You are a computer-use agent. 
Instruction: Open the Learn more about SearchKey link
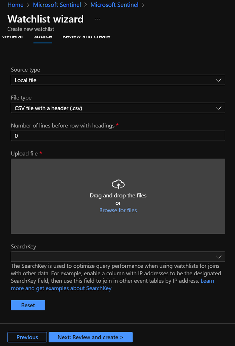pos(61,288)
